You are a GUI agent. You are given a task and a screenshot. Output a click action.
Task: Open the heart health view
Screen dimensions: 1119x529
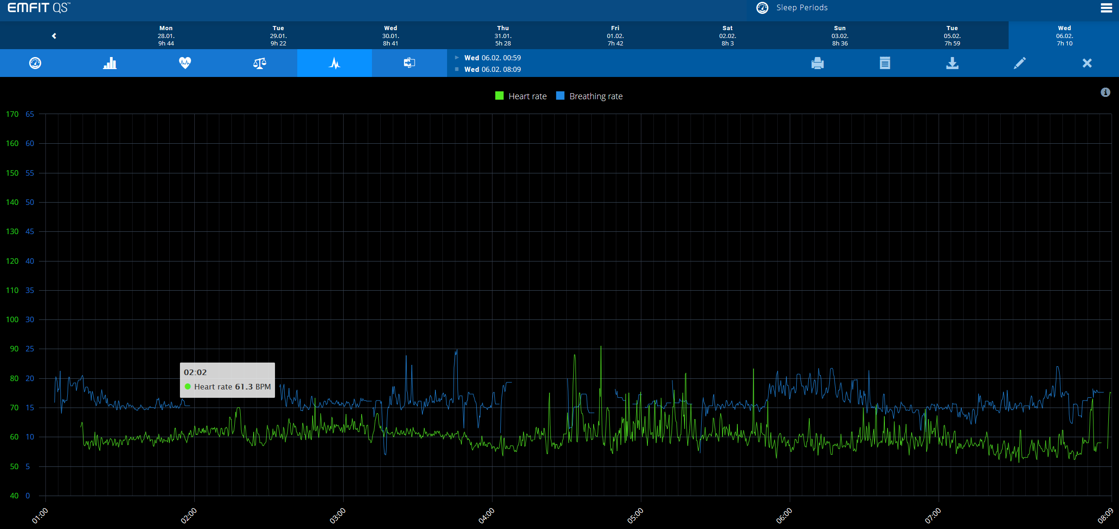point(185,63)
